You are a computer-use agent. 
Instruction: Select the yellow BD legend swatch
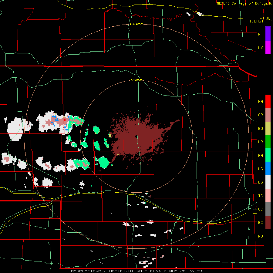(x=268, y=129)
